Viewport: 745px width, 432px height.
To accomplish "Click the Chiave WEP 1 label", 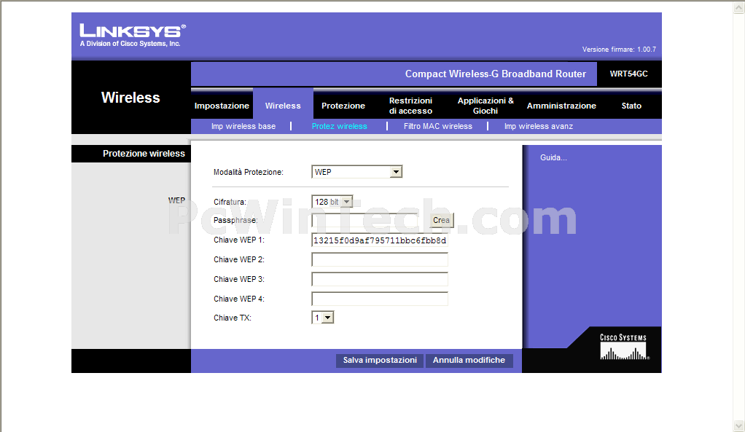I will tap(239, 240).
